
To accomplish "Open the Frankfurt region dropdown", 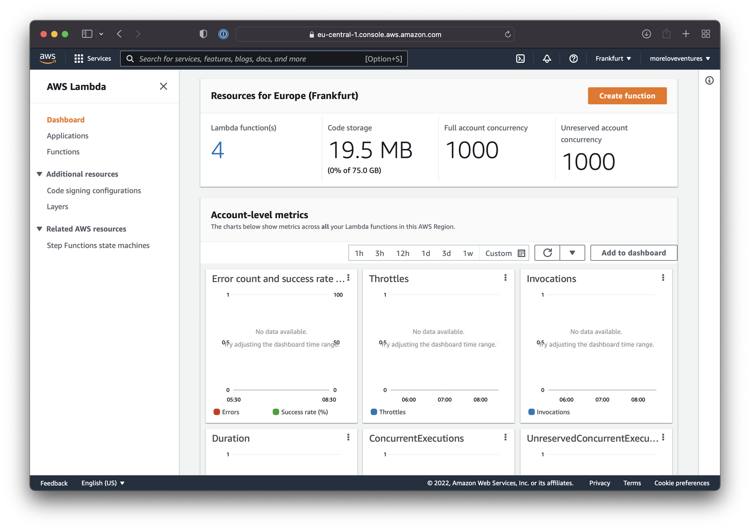I will click(613, 59).
